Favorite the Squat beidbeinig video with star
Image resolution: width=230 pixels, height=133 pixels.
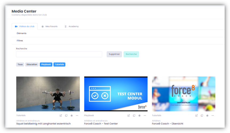pos(72,115)
